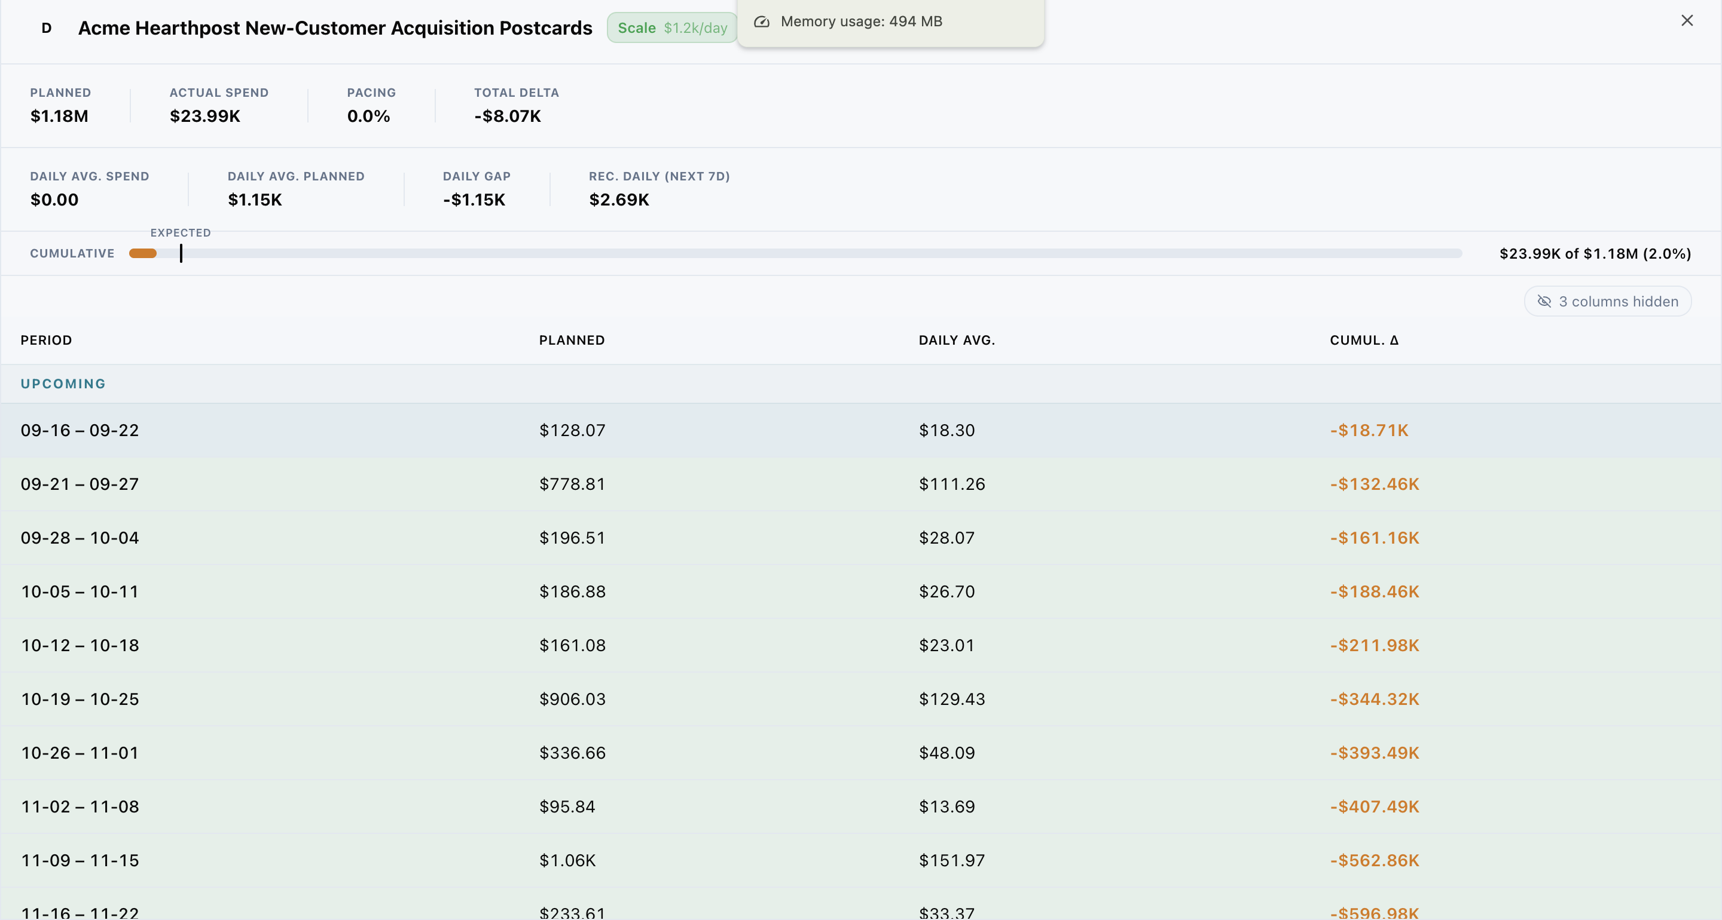Click the -$562.86K cumulative delta value
Image resolution: width=1722 pixels, height=920 pixels.
pos(1375,860)
